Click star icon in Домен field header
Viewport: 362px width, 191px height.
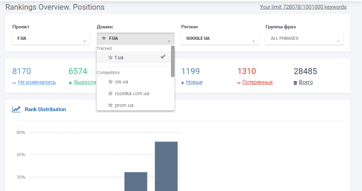tap(104, 38)
